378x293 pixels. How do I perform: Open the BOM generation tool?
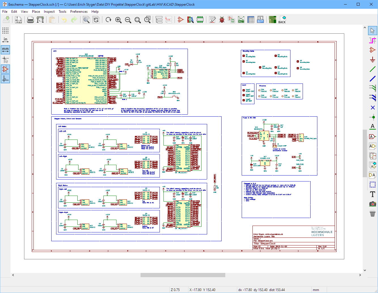point(260,20)
